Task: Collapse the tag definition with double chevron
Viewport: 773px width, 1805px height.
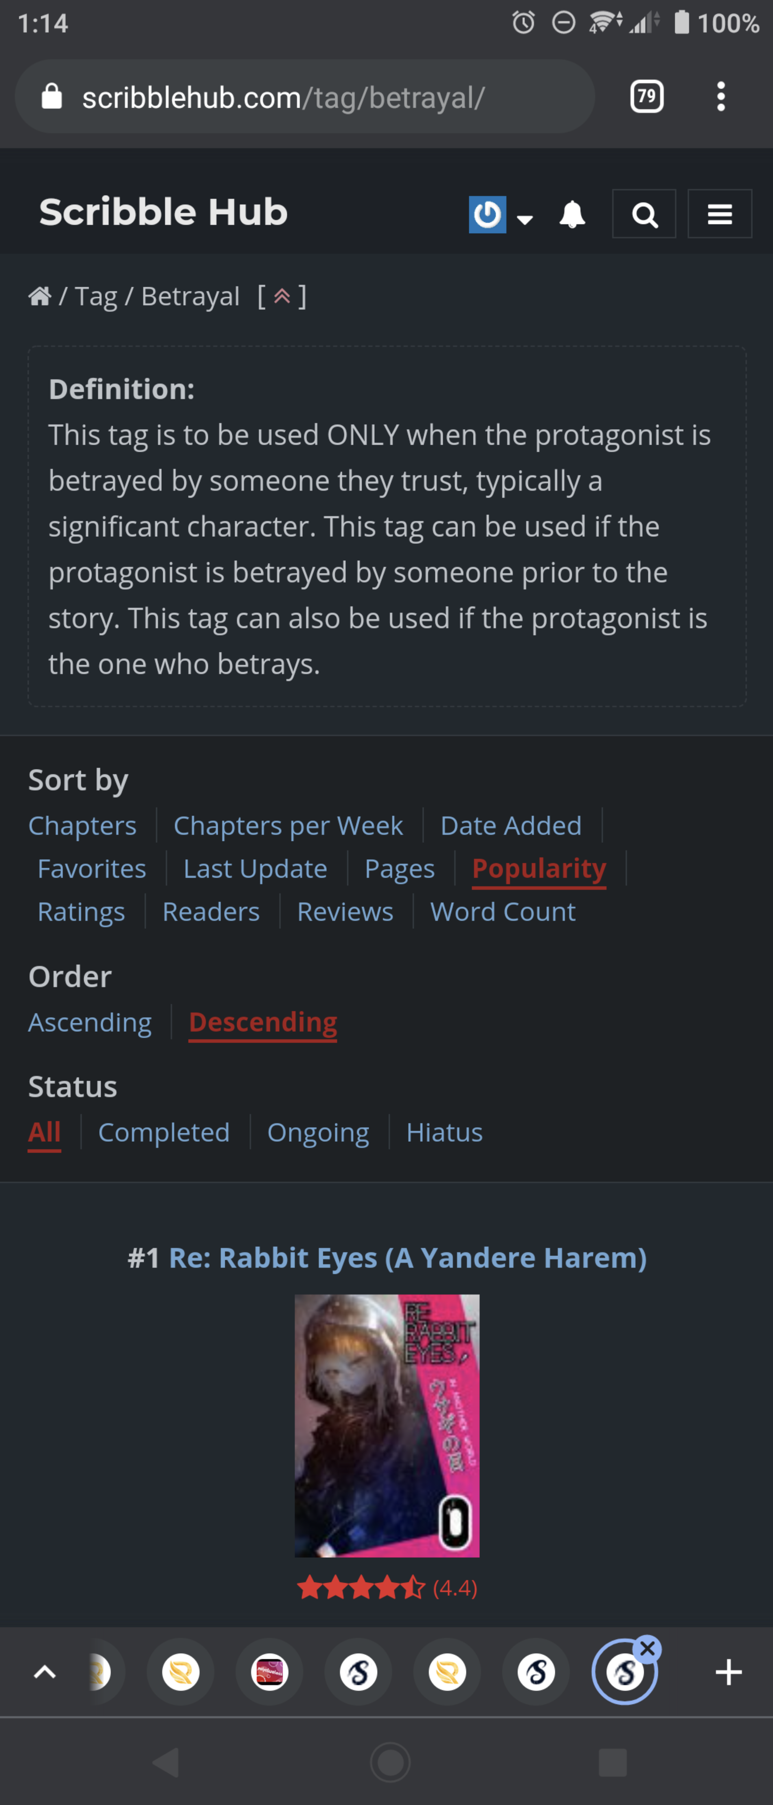Action: [x=282, y=297]
